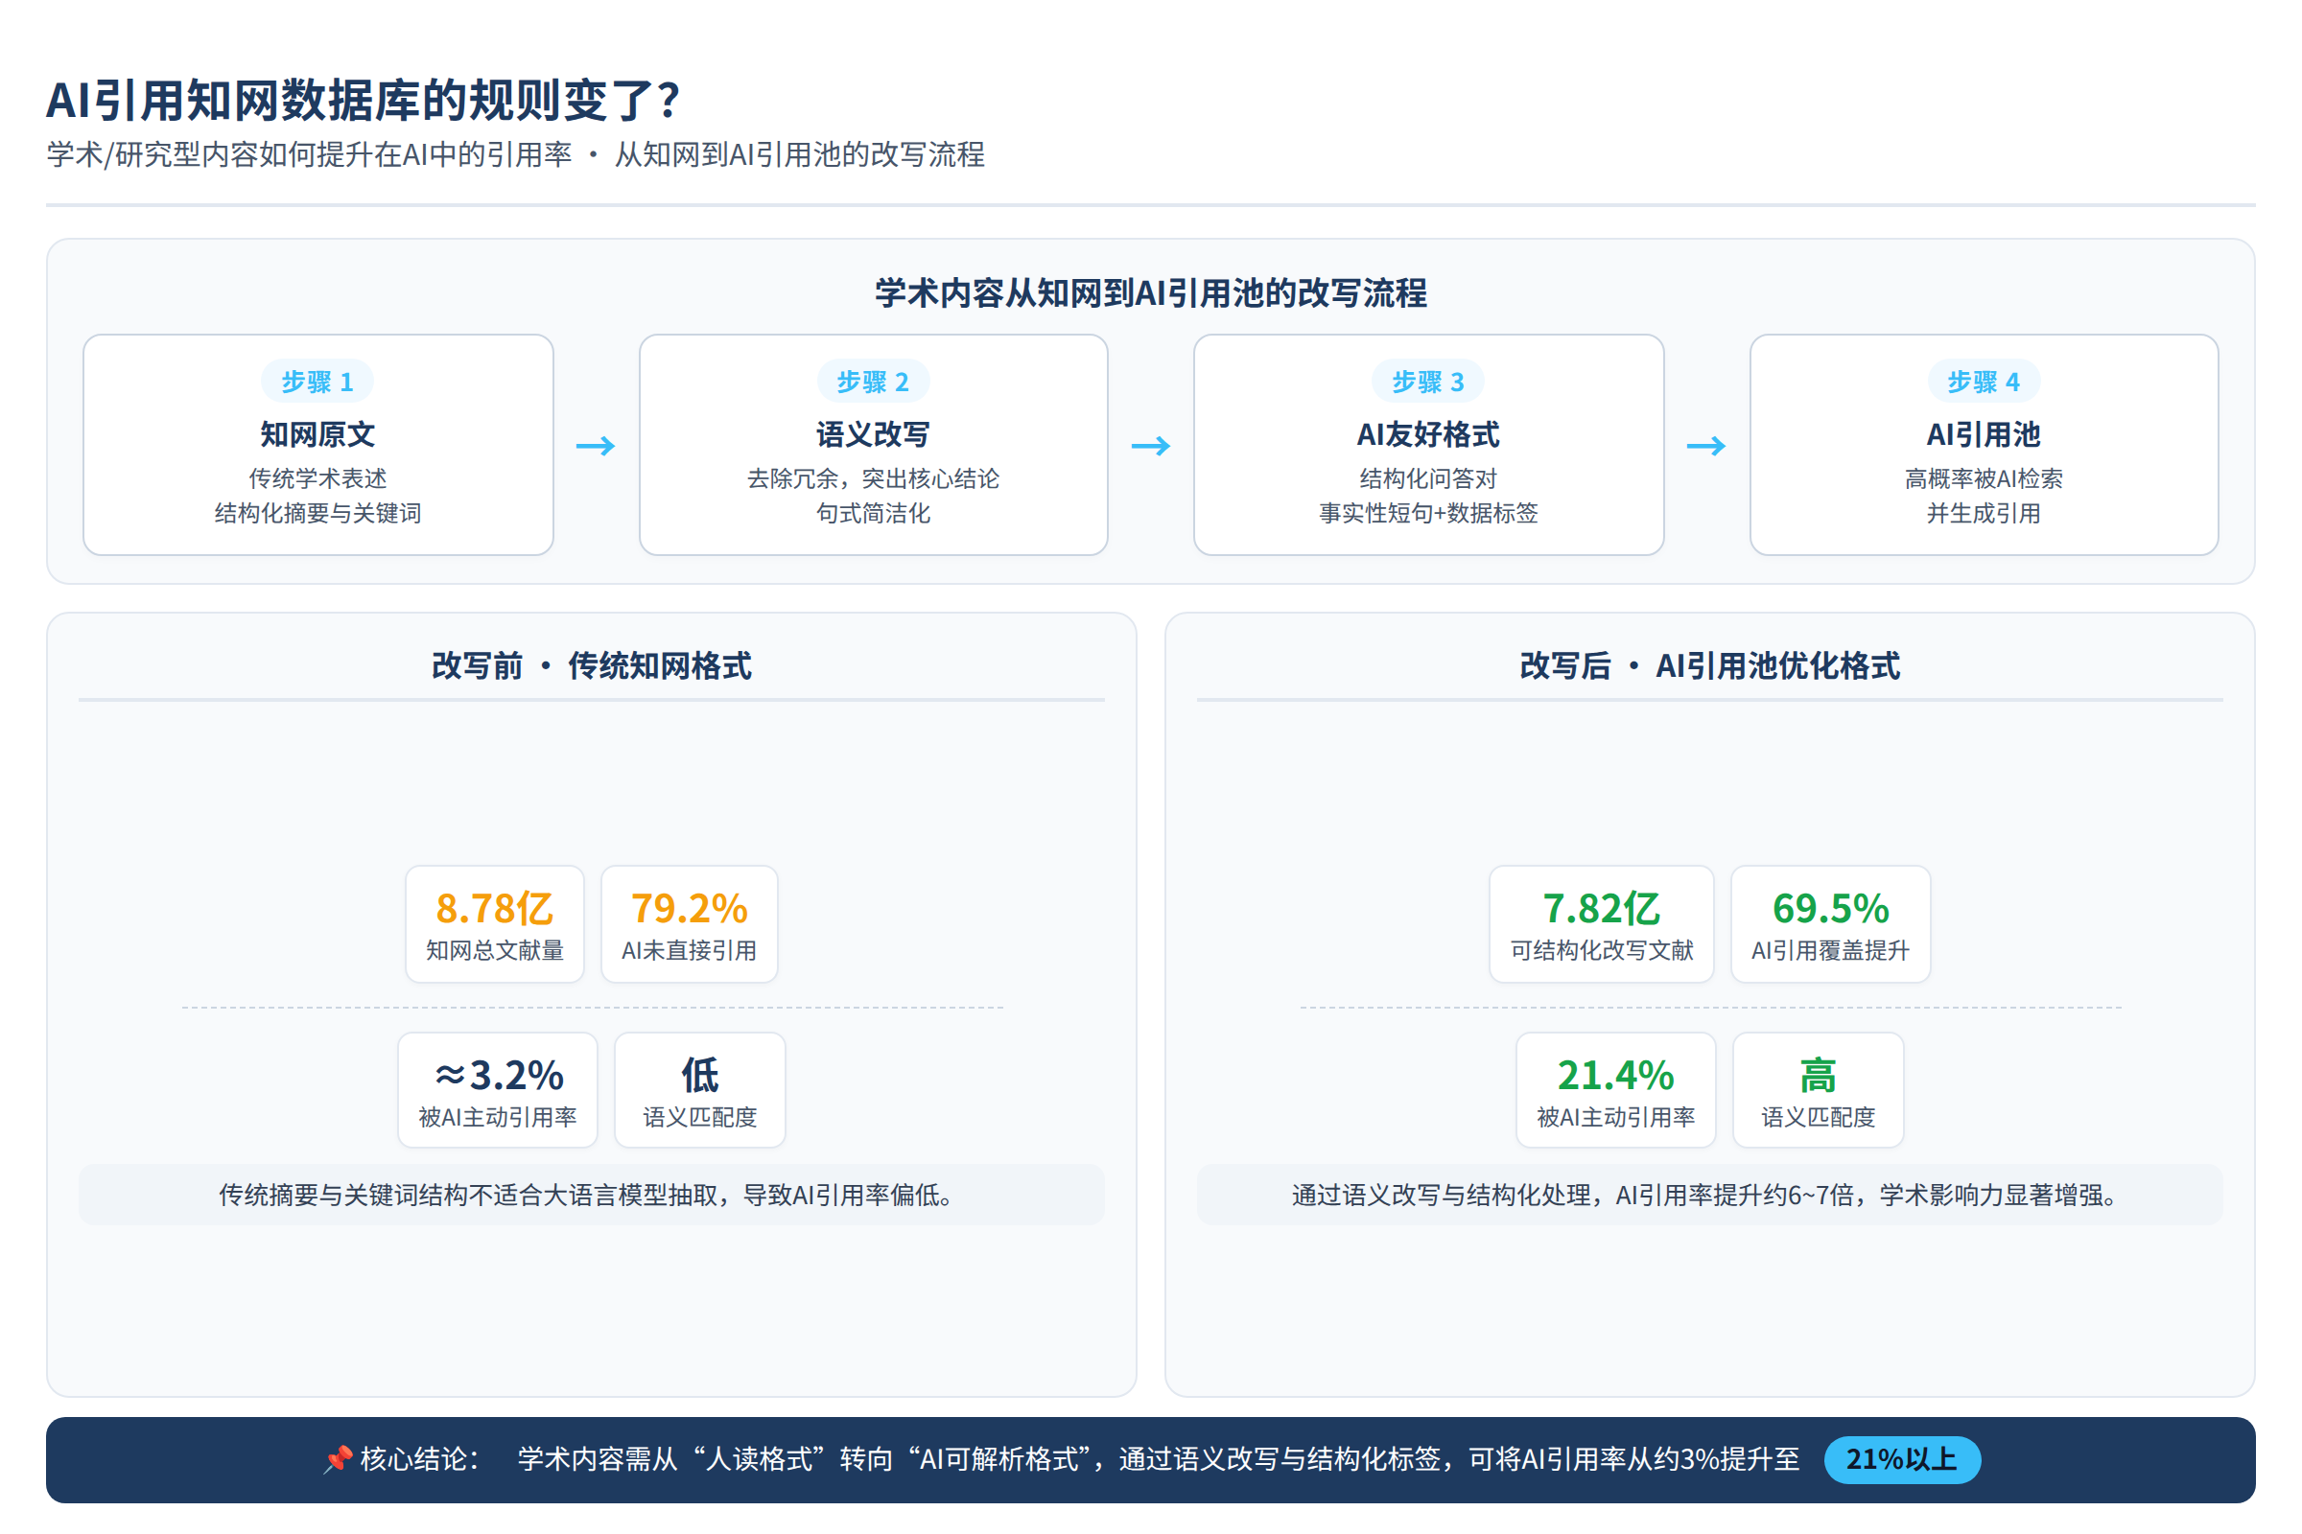2302x1534 pixels.
Task: Click the 21%以上 badge
Action: click(x=1902, y=1459)
